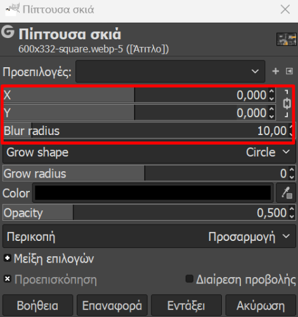
Task: Toggle the X/Y chain link icon
Action: (287, 103)
